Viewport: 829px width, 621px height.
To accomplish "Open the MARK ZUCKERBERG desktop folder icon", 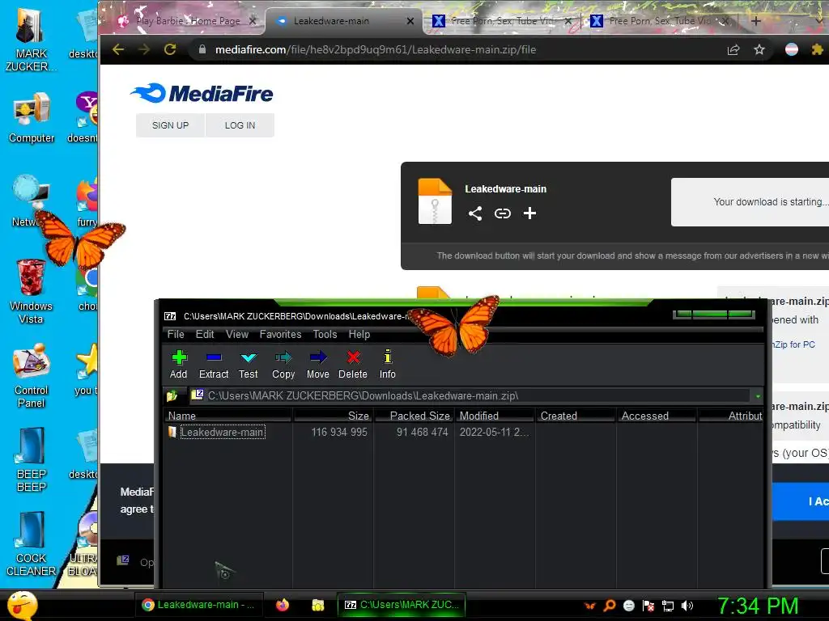I will point(32,39).
